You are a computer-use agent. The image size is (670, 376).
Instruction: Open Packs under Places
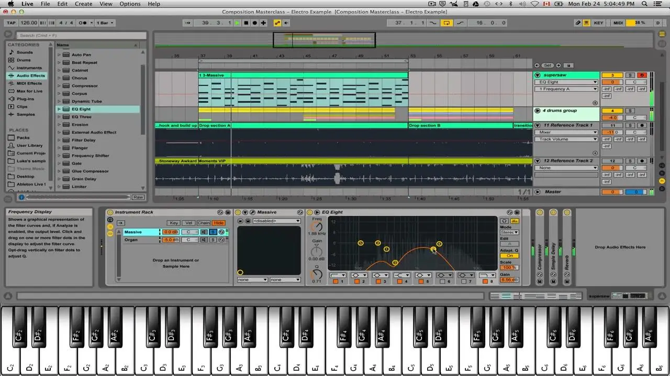[x=23, y=138]
